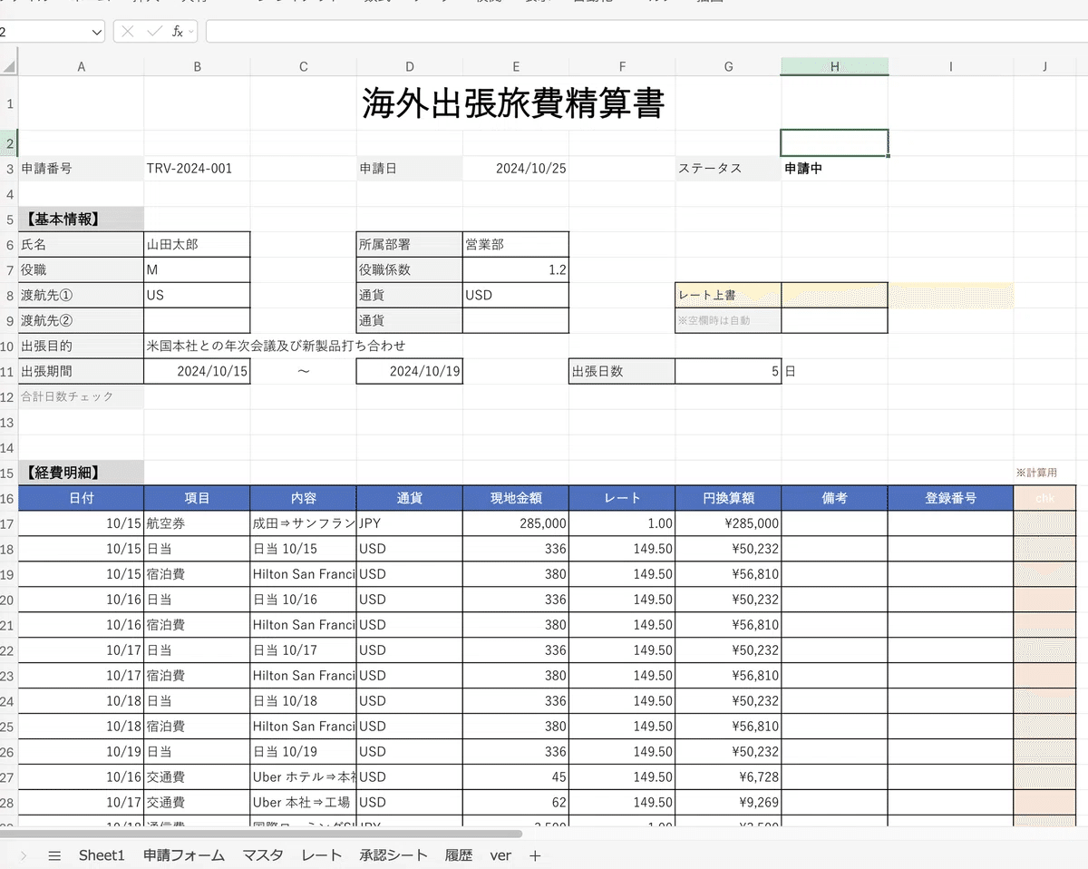Add a new sheet with plus icon
1088x869 pixels.
tap(535, 855)
